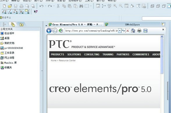This screenshot has height=113, width=171.
Task: Toggle the Spin Center icon
Action: (x=104, y=6)
